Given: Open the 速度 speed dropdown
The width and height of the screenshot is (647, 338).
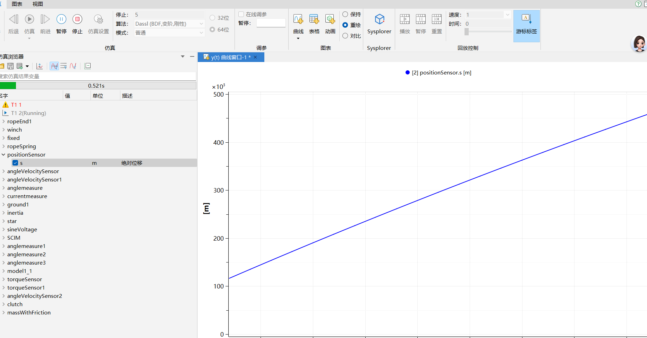Looking at the screenshot, I should click(488, 15).
